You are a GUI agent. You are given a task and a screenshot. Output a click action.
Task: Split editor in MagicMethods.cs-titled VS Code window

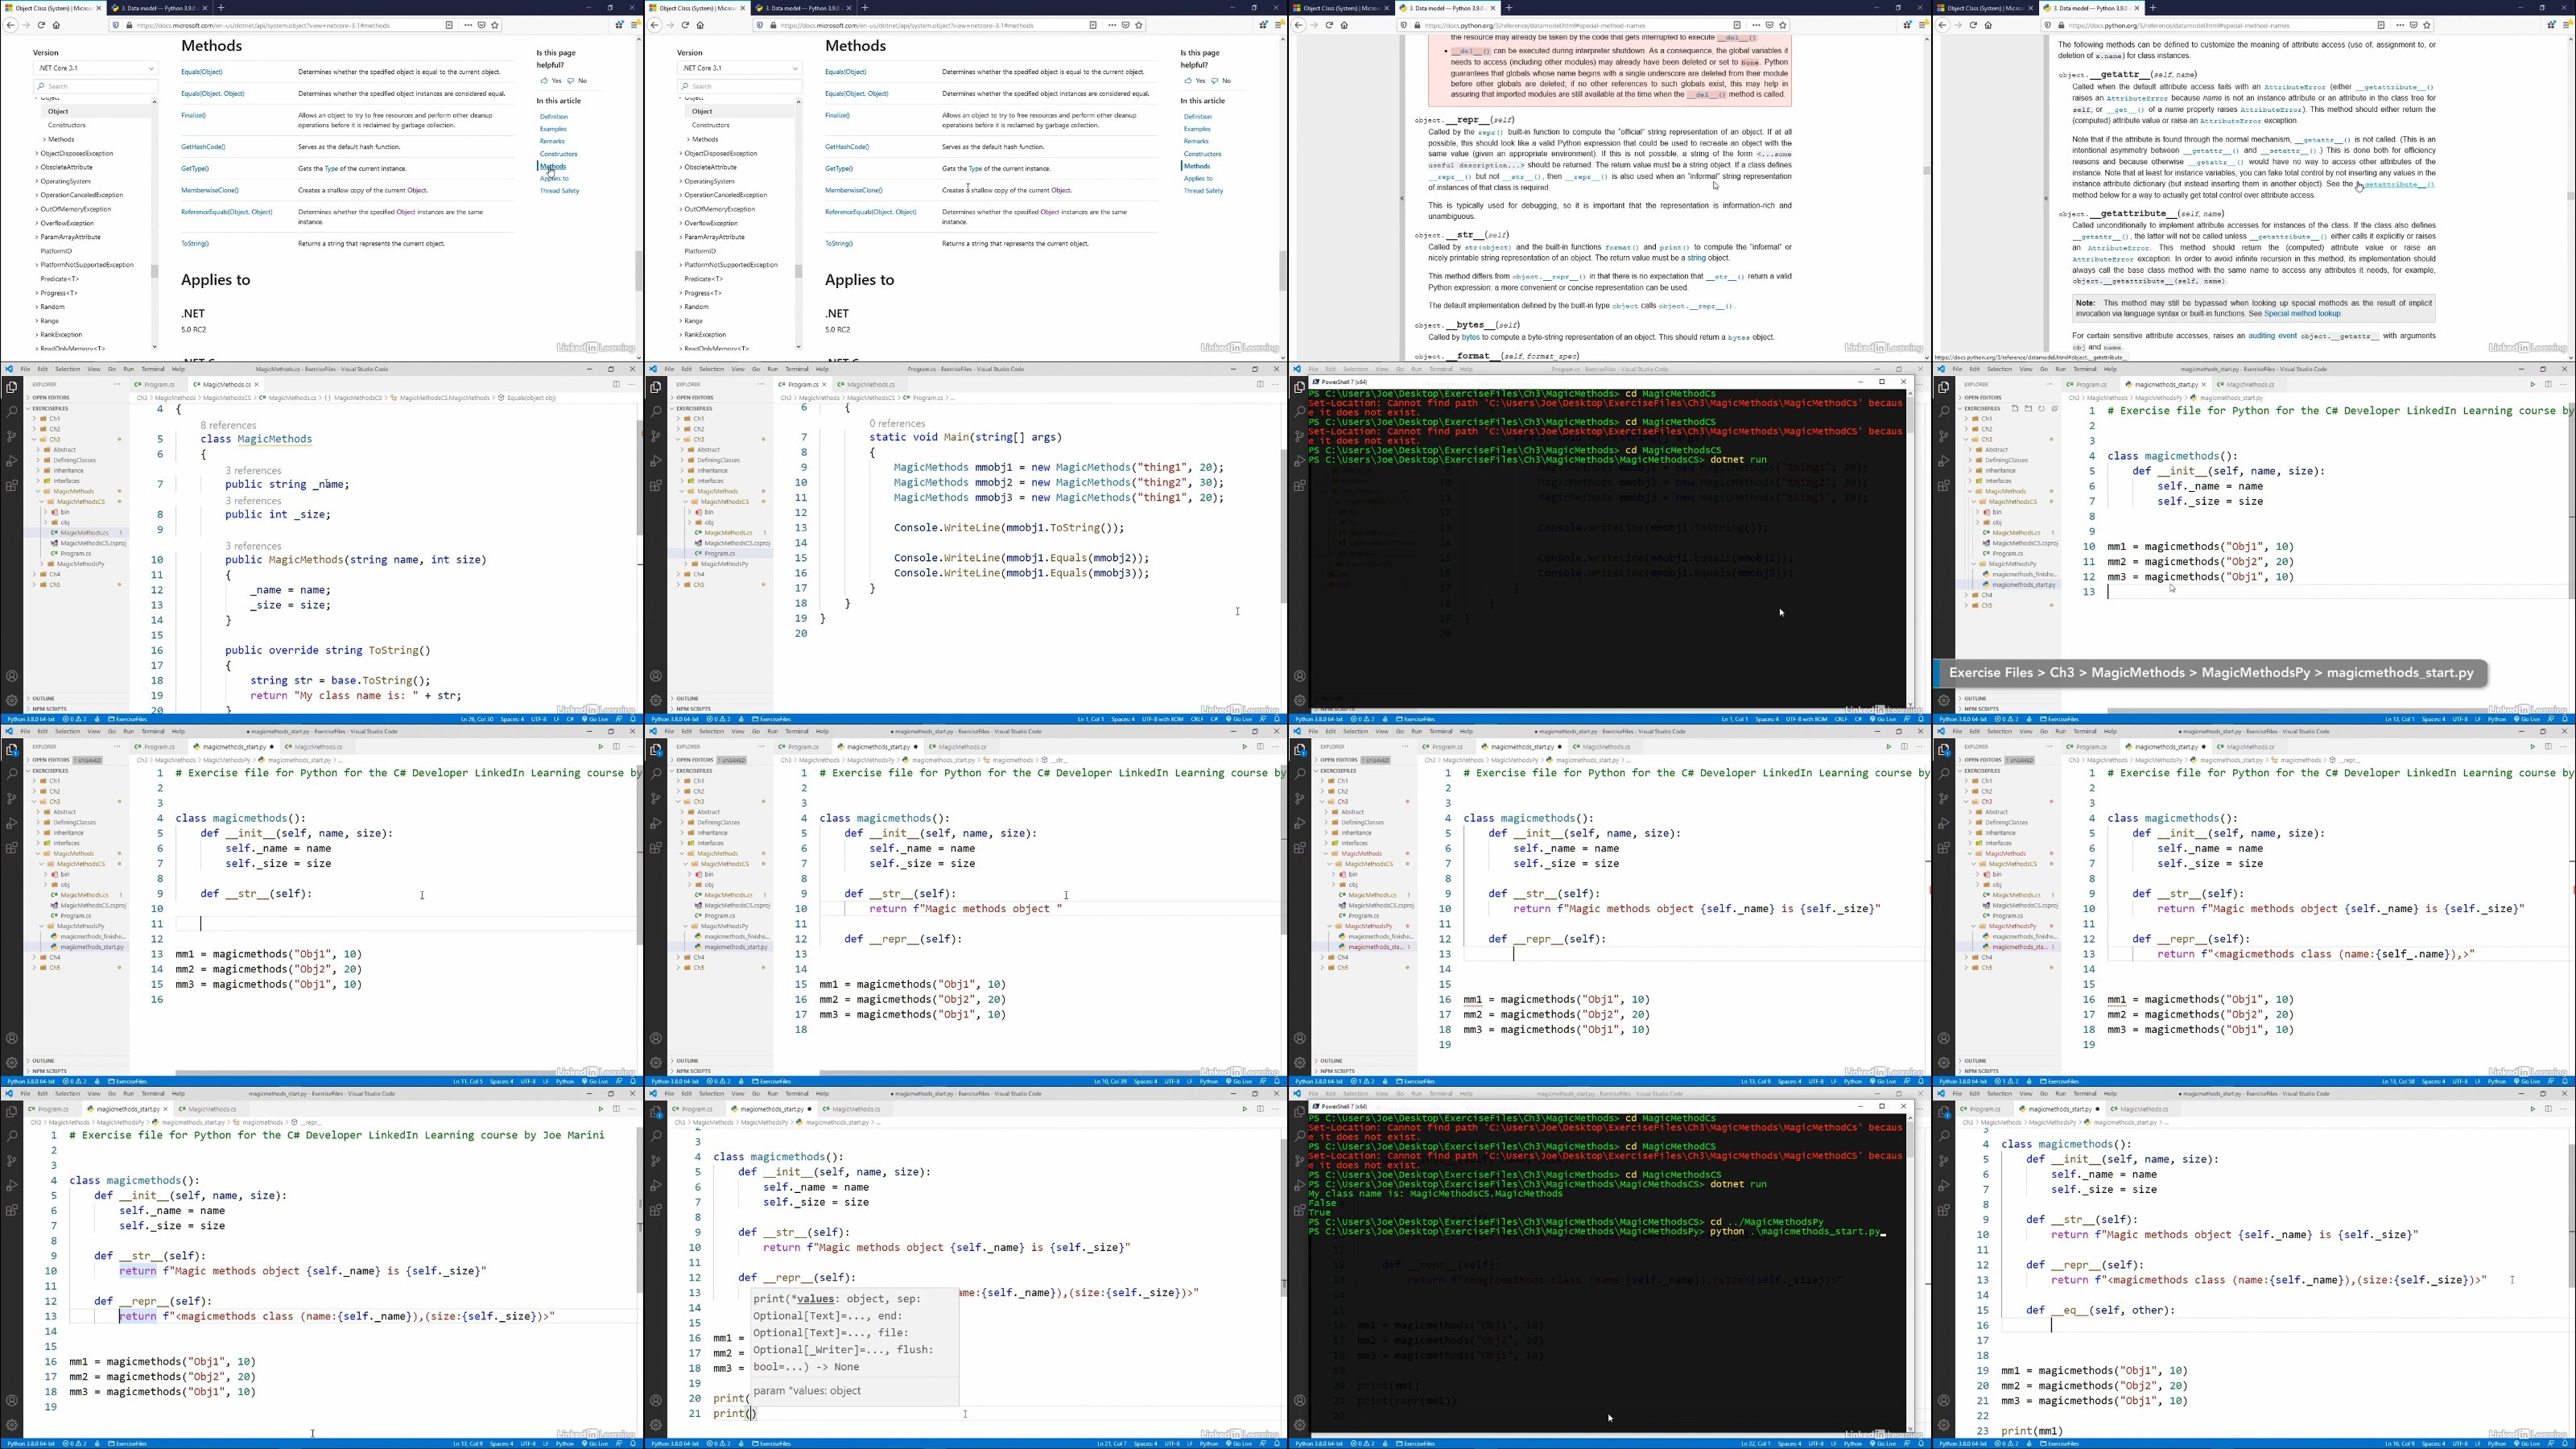coord(616,384)
